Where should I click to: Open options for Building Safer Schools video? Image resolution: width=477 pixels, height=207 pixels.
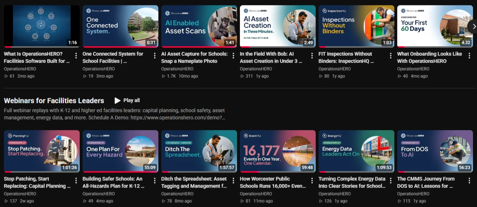click(154, 180)
